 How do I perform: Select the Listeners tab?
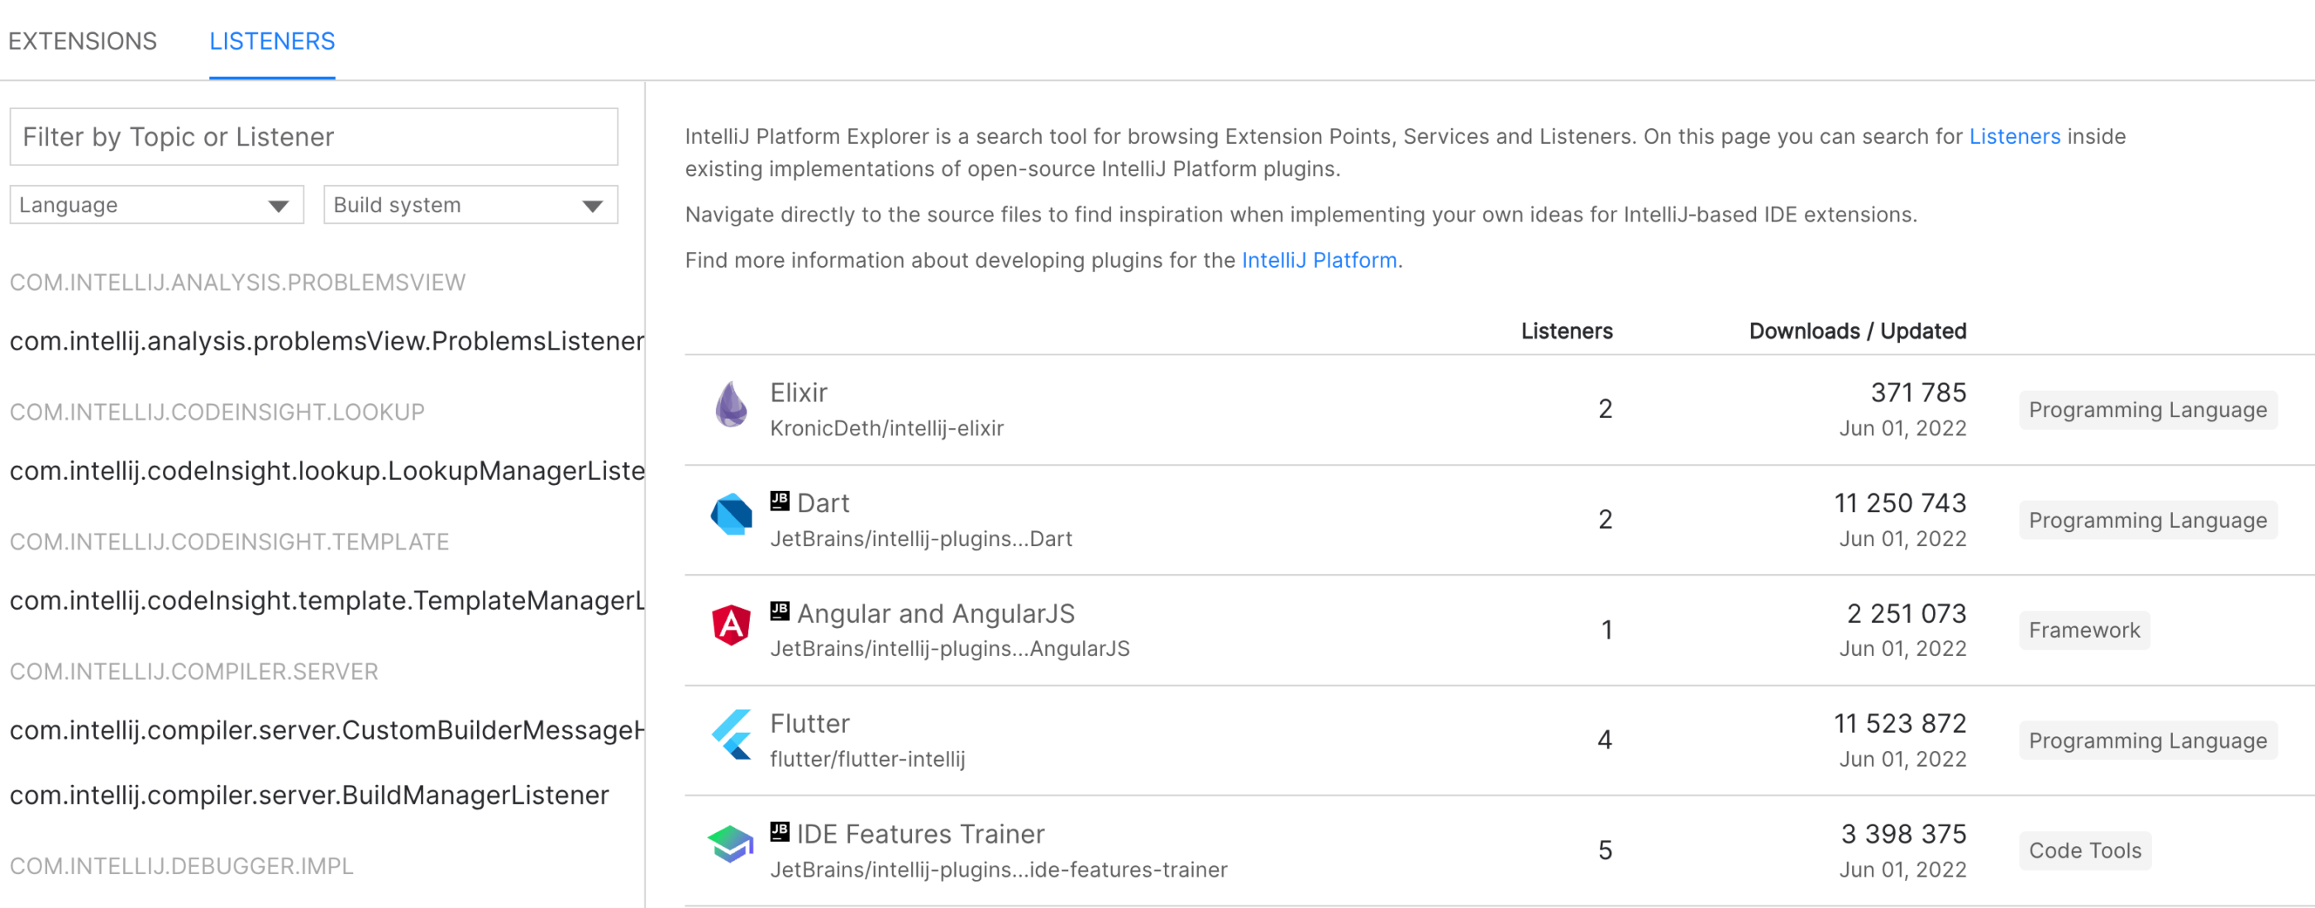272,41
